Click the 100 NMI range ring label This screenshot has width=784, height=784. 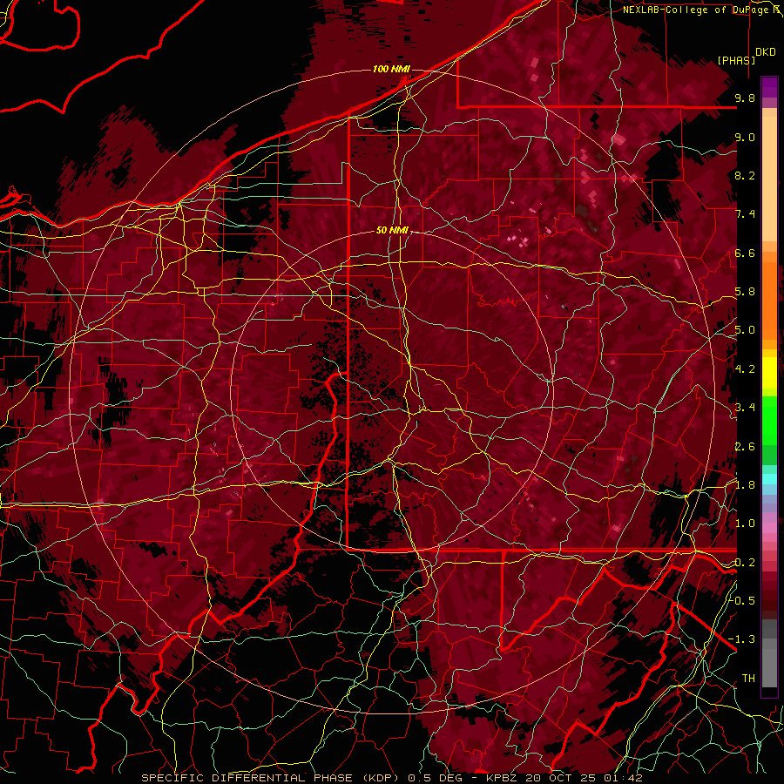(x=391, y=69)
